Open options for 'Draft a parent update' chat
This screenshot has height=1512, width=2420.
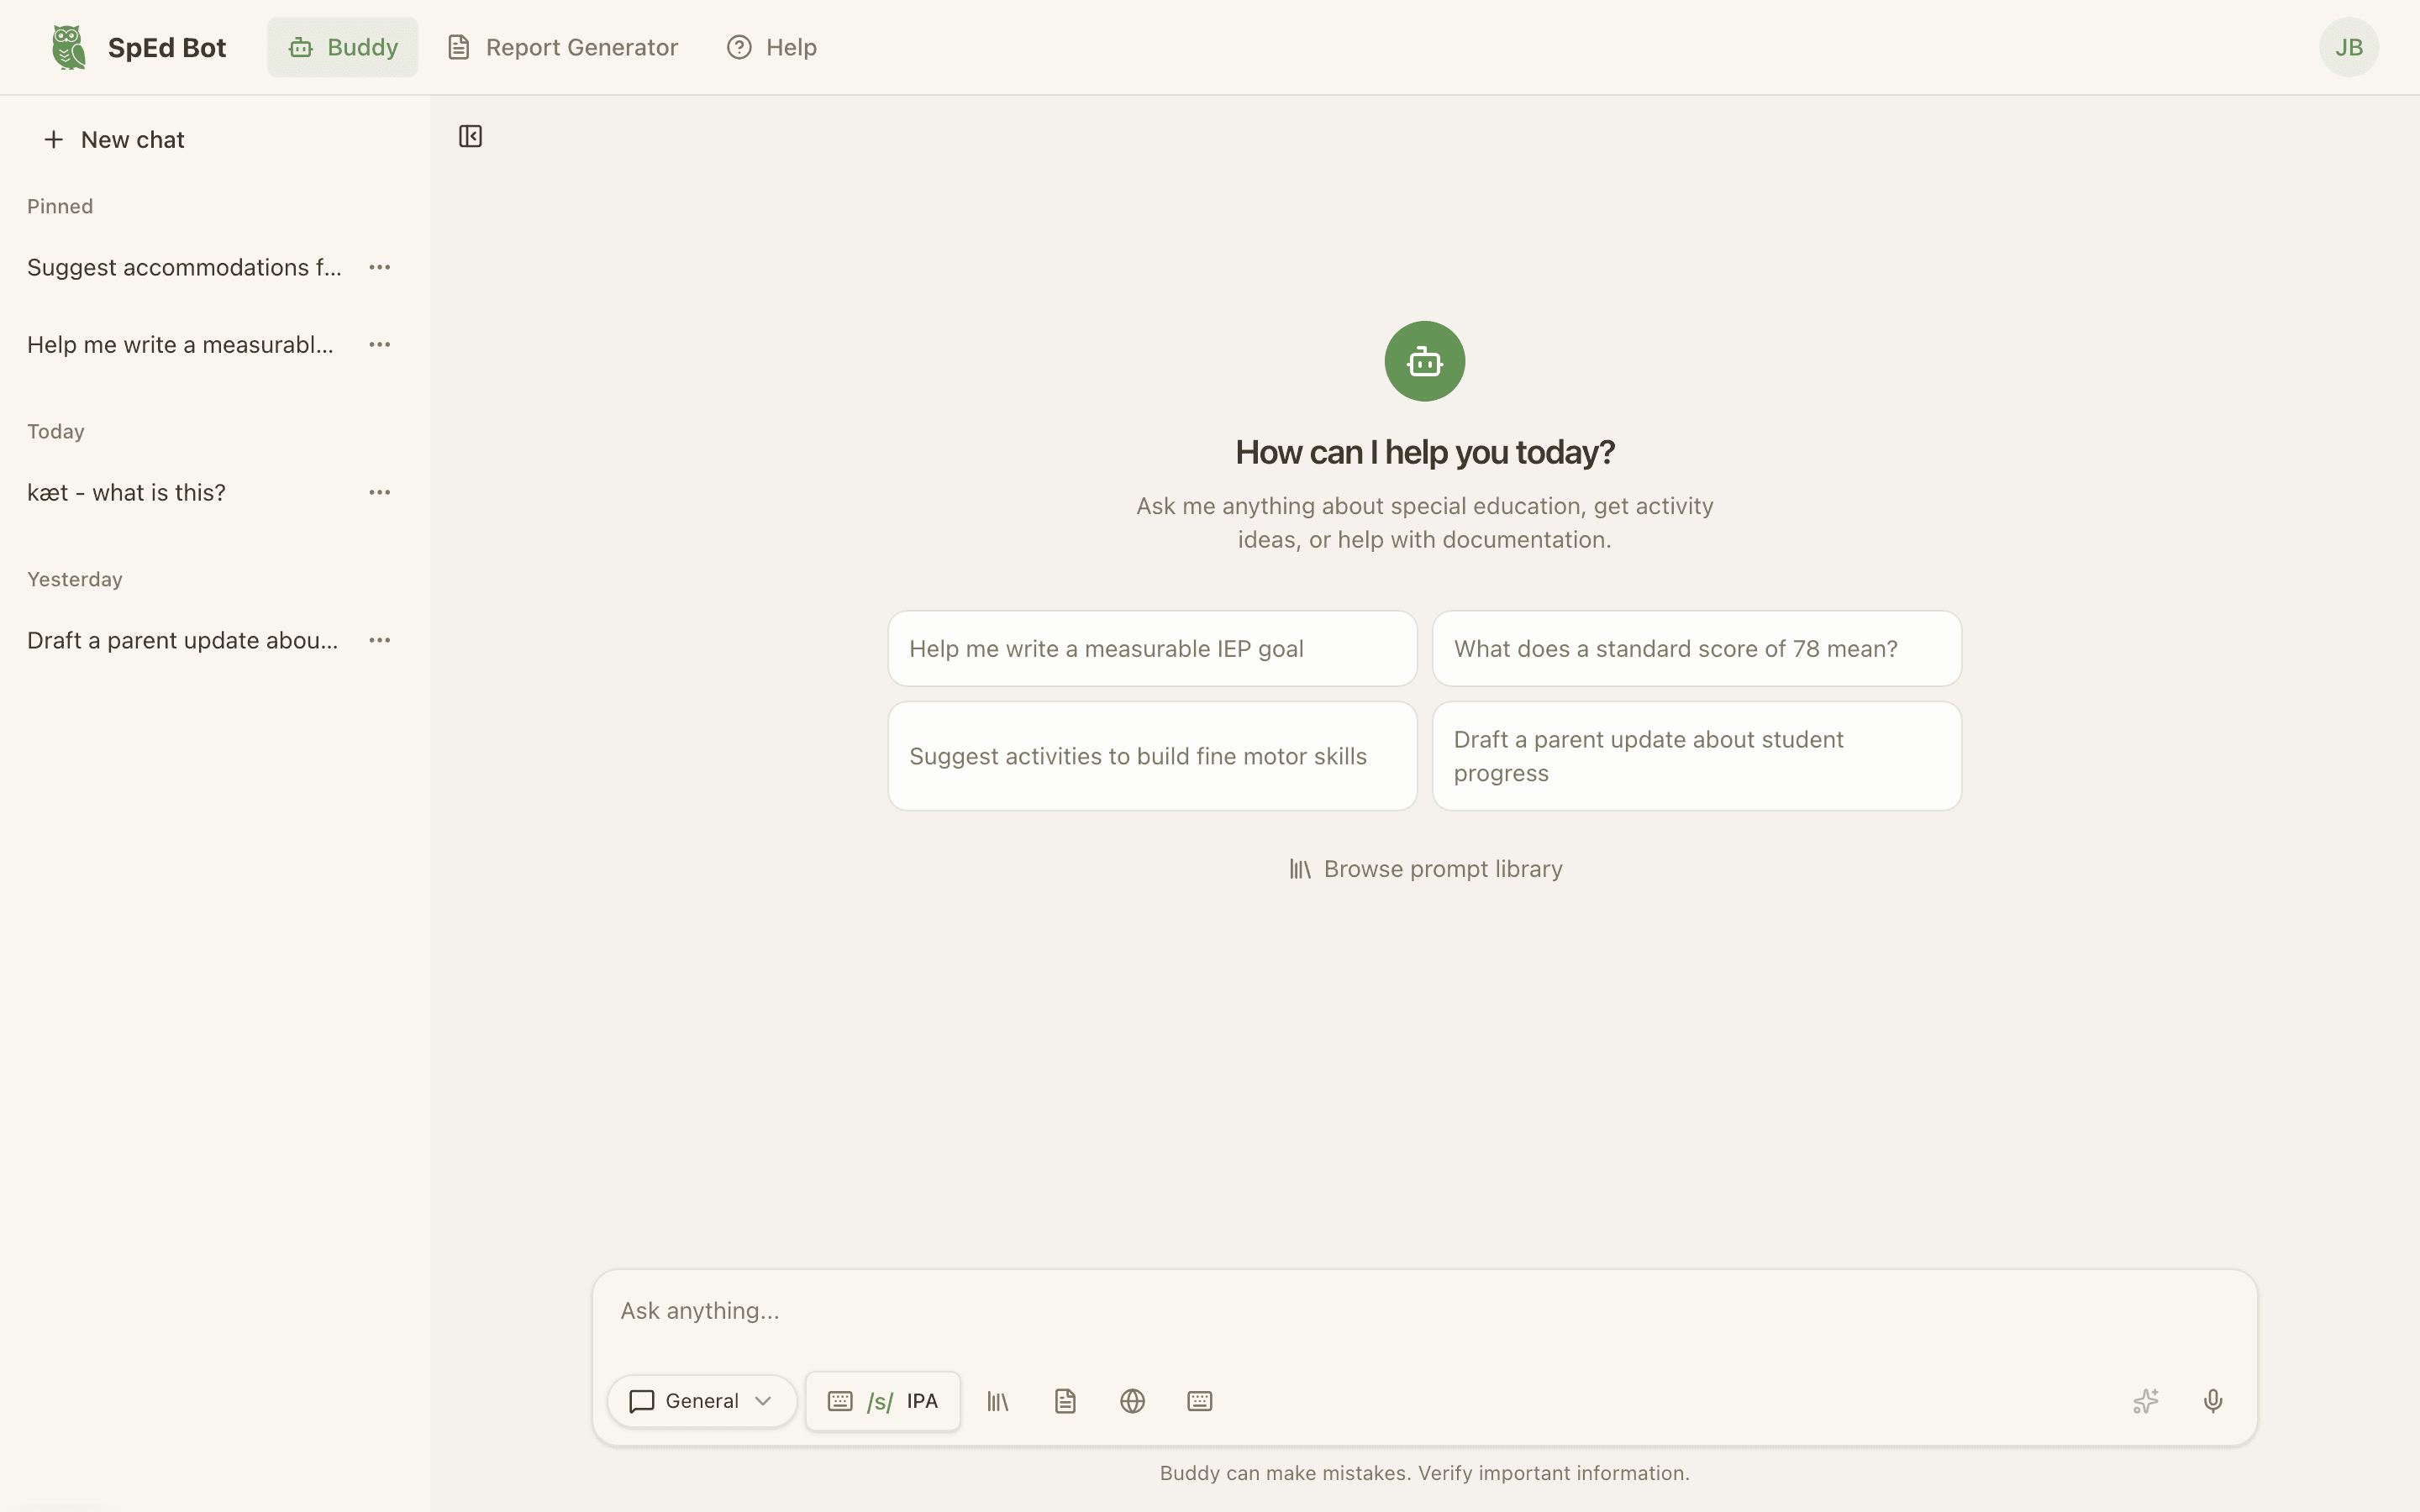380,639
